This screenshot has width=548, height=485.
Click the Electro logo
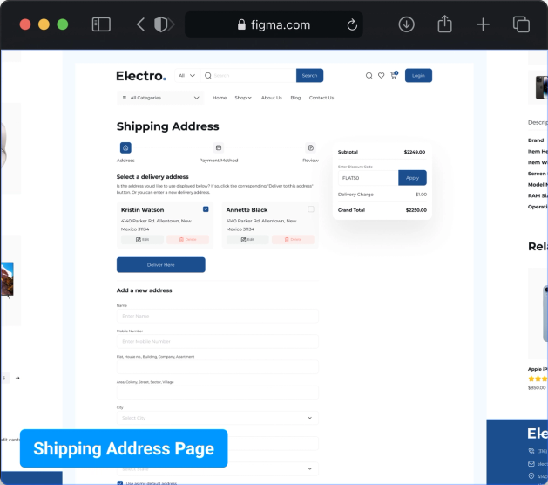click(x=141, y=76)
